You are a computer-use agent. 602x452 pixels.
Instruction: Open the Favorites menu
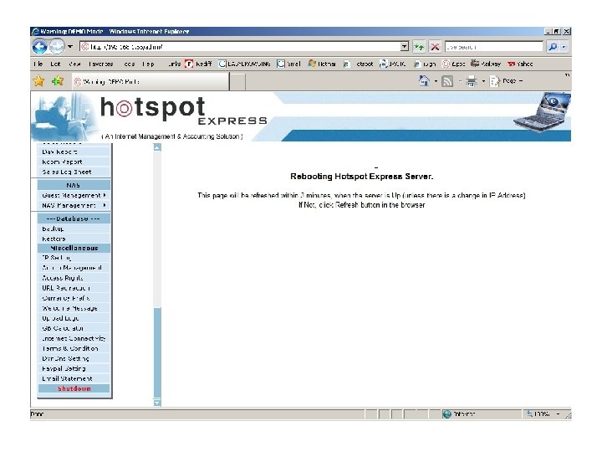coord(100,64)
